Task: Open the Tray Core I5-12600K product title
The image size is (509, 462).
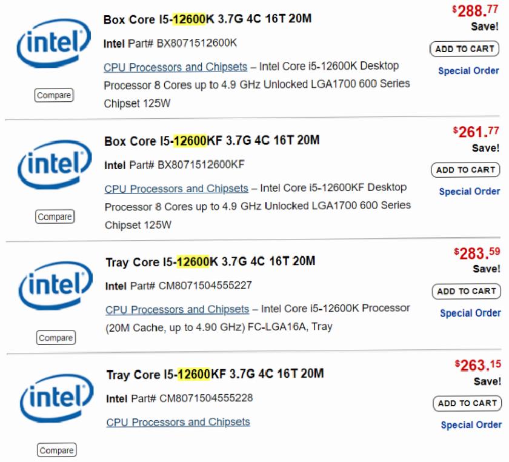Action: pyautogui.click(x=210, y=261)
